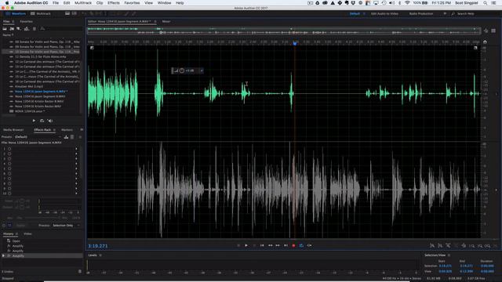Click Insert into Multitrack icon in Files panel
The image size is (502, 282).
[27, 29]
